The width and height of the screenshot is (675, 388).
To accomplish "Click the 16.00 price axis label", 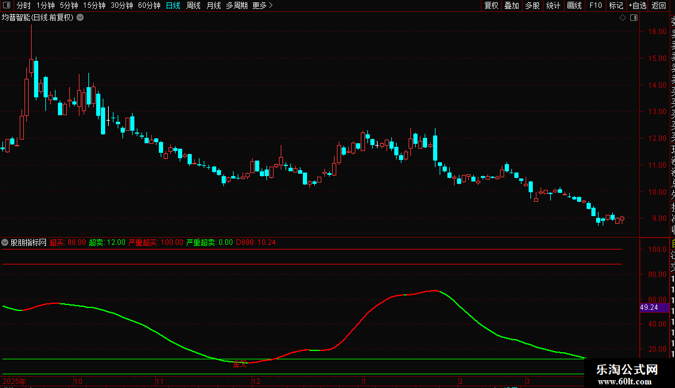I will click(x=657, y=32).
